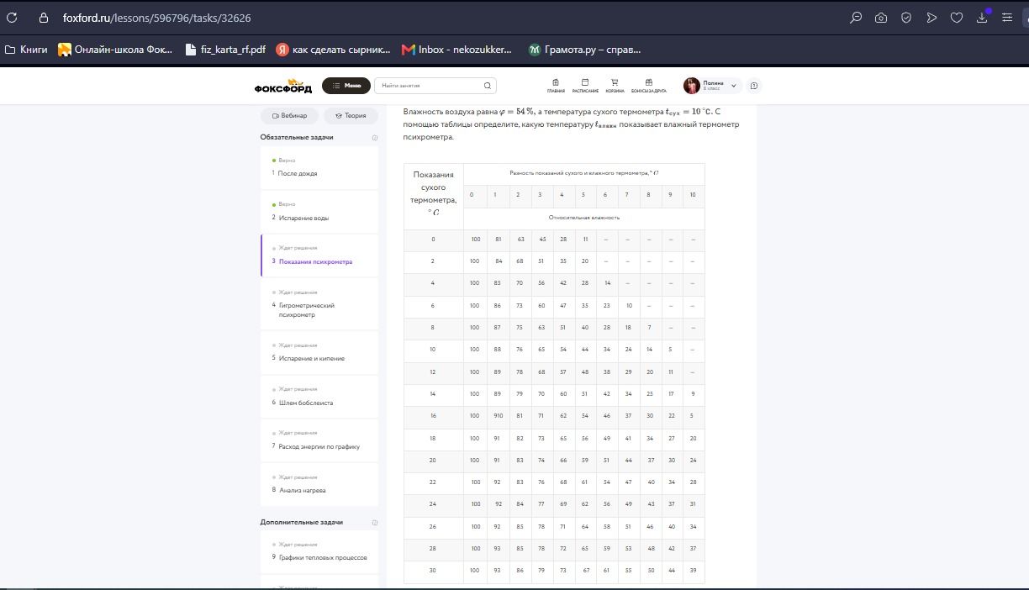Open the Вебинар button
The image size is (1029, 590).
click(289, 115)
